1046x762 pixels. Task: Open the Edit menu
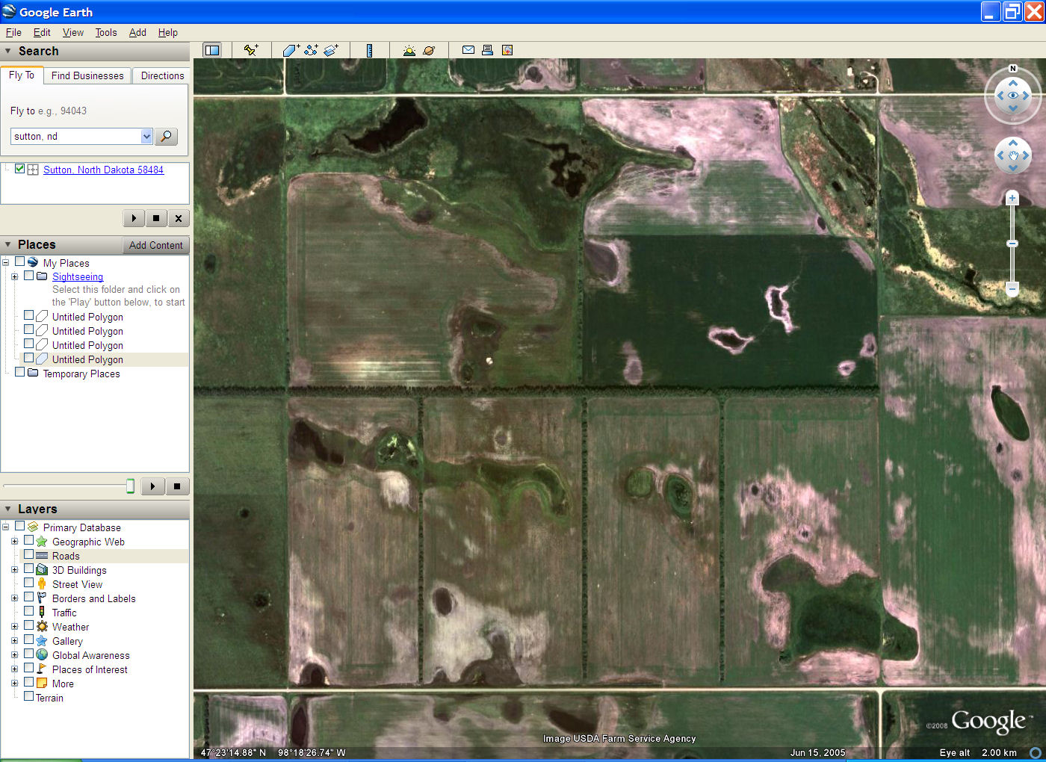42,32
